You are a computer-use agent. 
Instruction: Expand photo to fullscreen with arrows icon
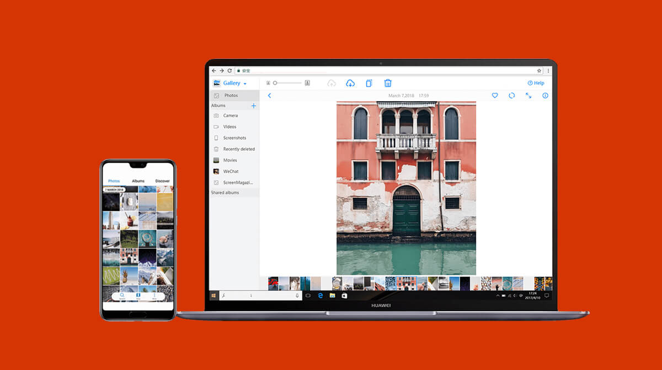[528, 96]
